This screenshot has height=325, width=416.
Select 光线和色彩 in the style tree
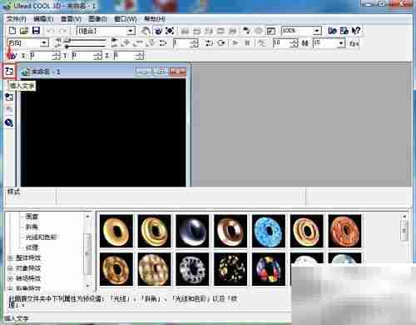[41, 237]
